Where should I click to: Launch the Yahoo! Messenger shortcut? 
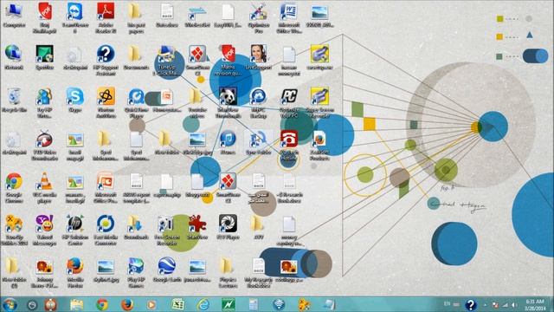pyautogui.click(x=44, y=230)
